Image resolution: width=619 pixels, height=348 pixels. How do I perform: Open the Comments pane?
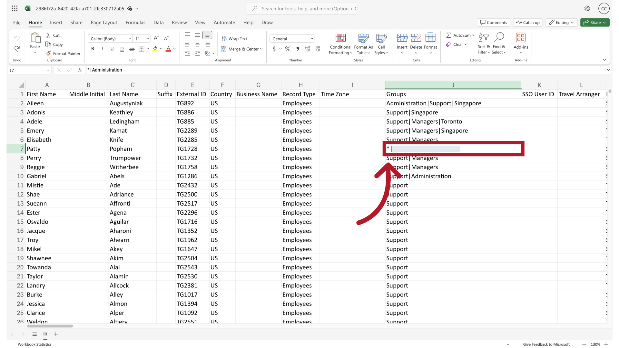tap(494, 23)
